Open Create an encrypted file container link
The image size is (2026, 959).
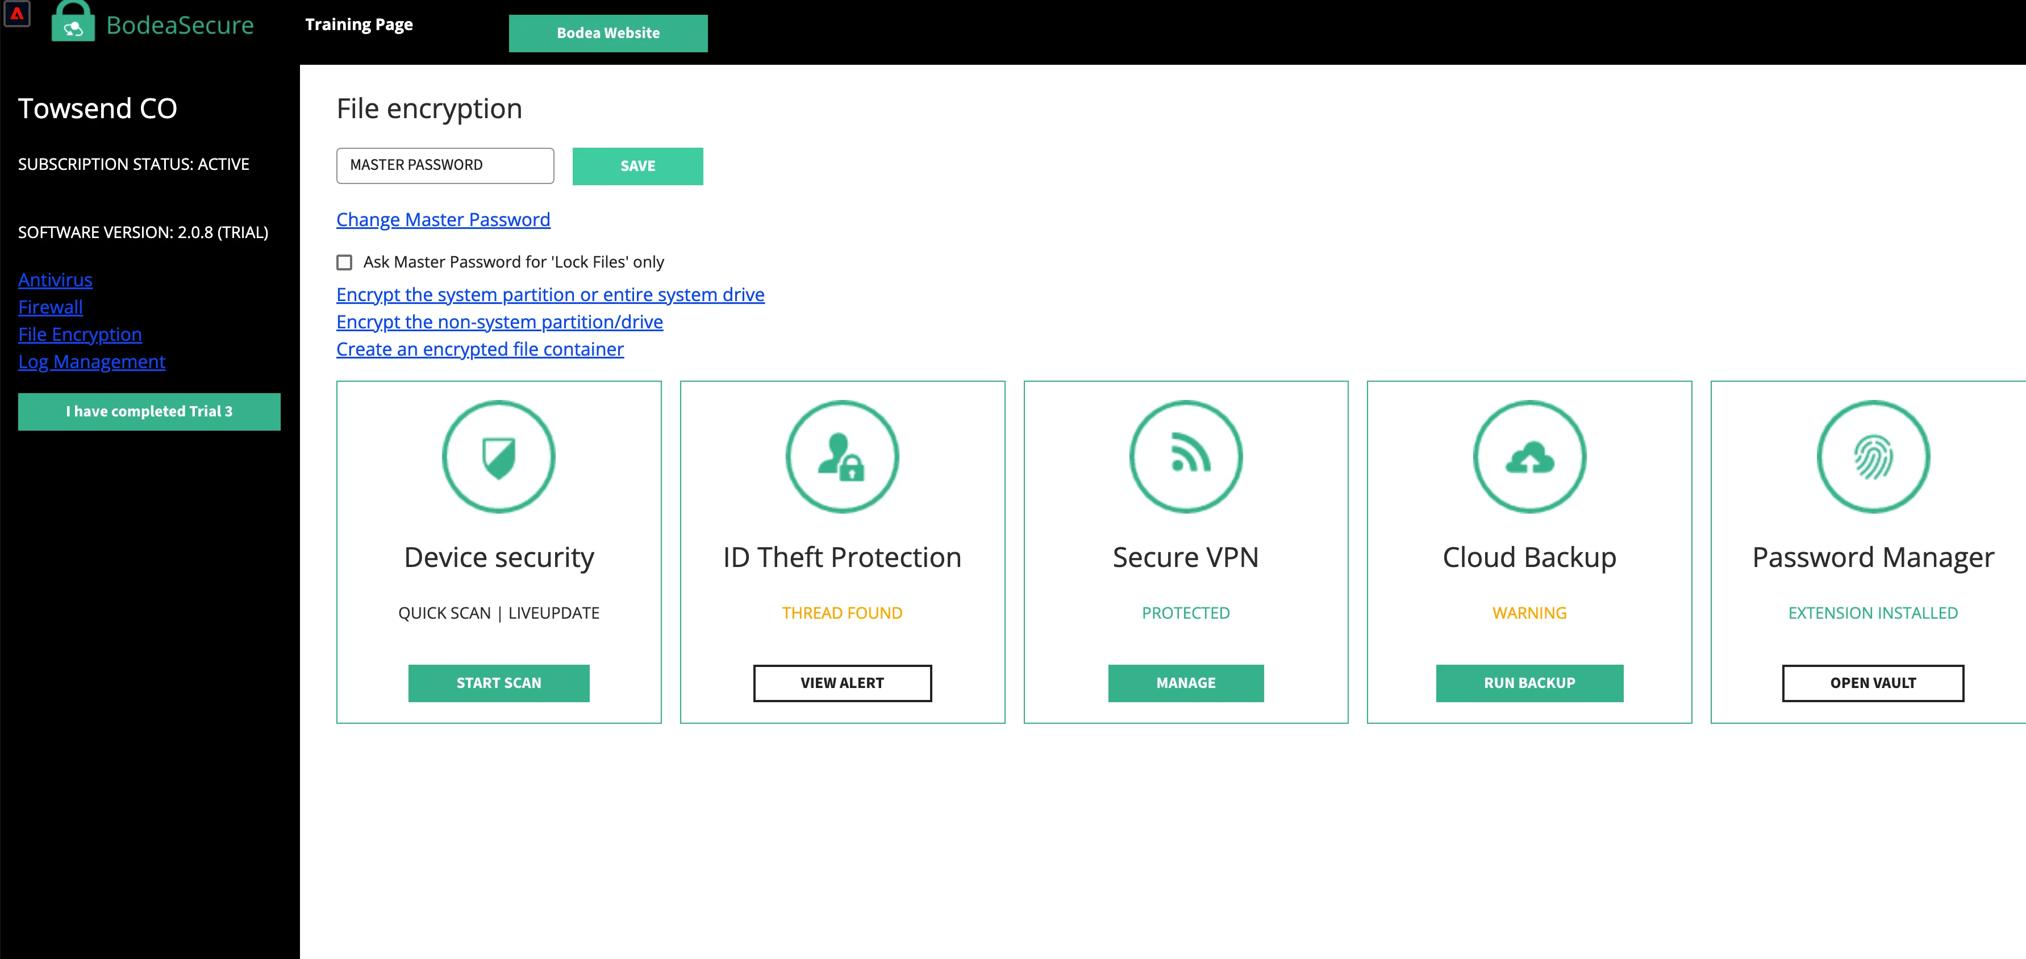coord(480,349)
